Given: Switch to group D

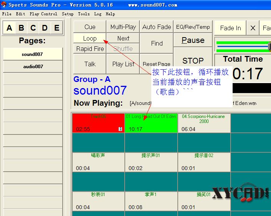Looking at the screenshot, I should [45, 28].
